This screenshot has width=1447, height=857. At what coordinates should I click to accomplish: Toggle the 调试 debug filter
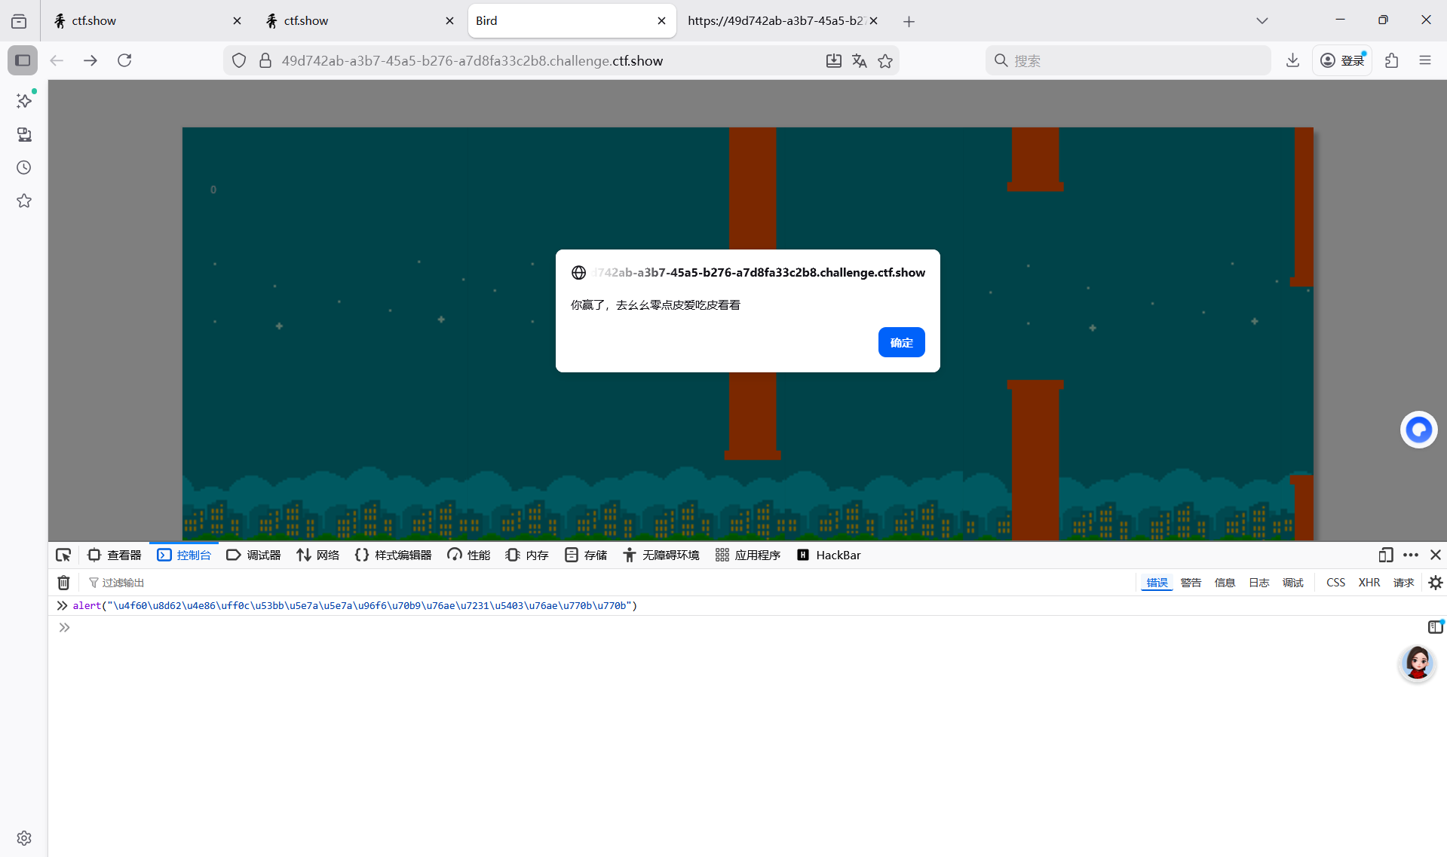tap(1292, 583)
